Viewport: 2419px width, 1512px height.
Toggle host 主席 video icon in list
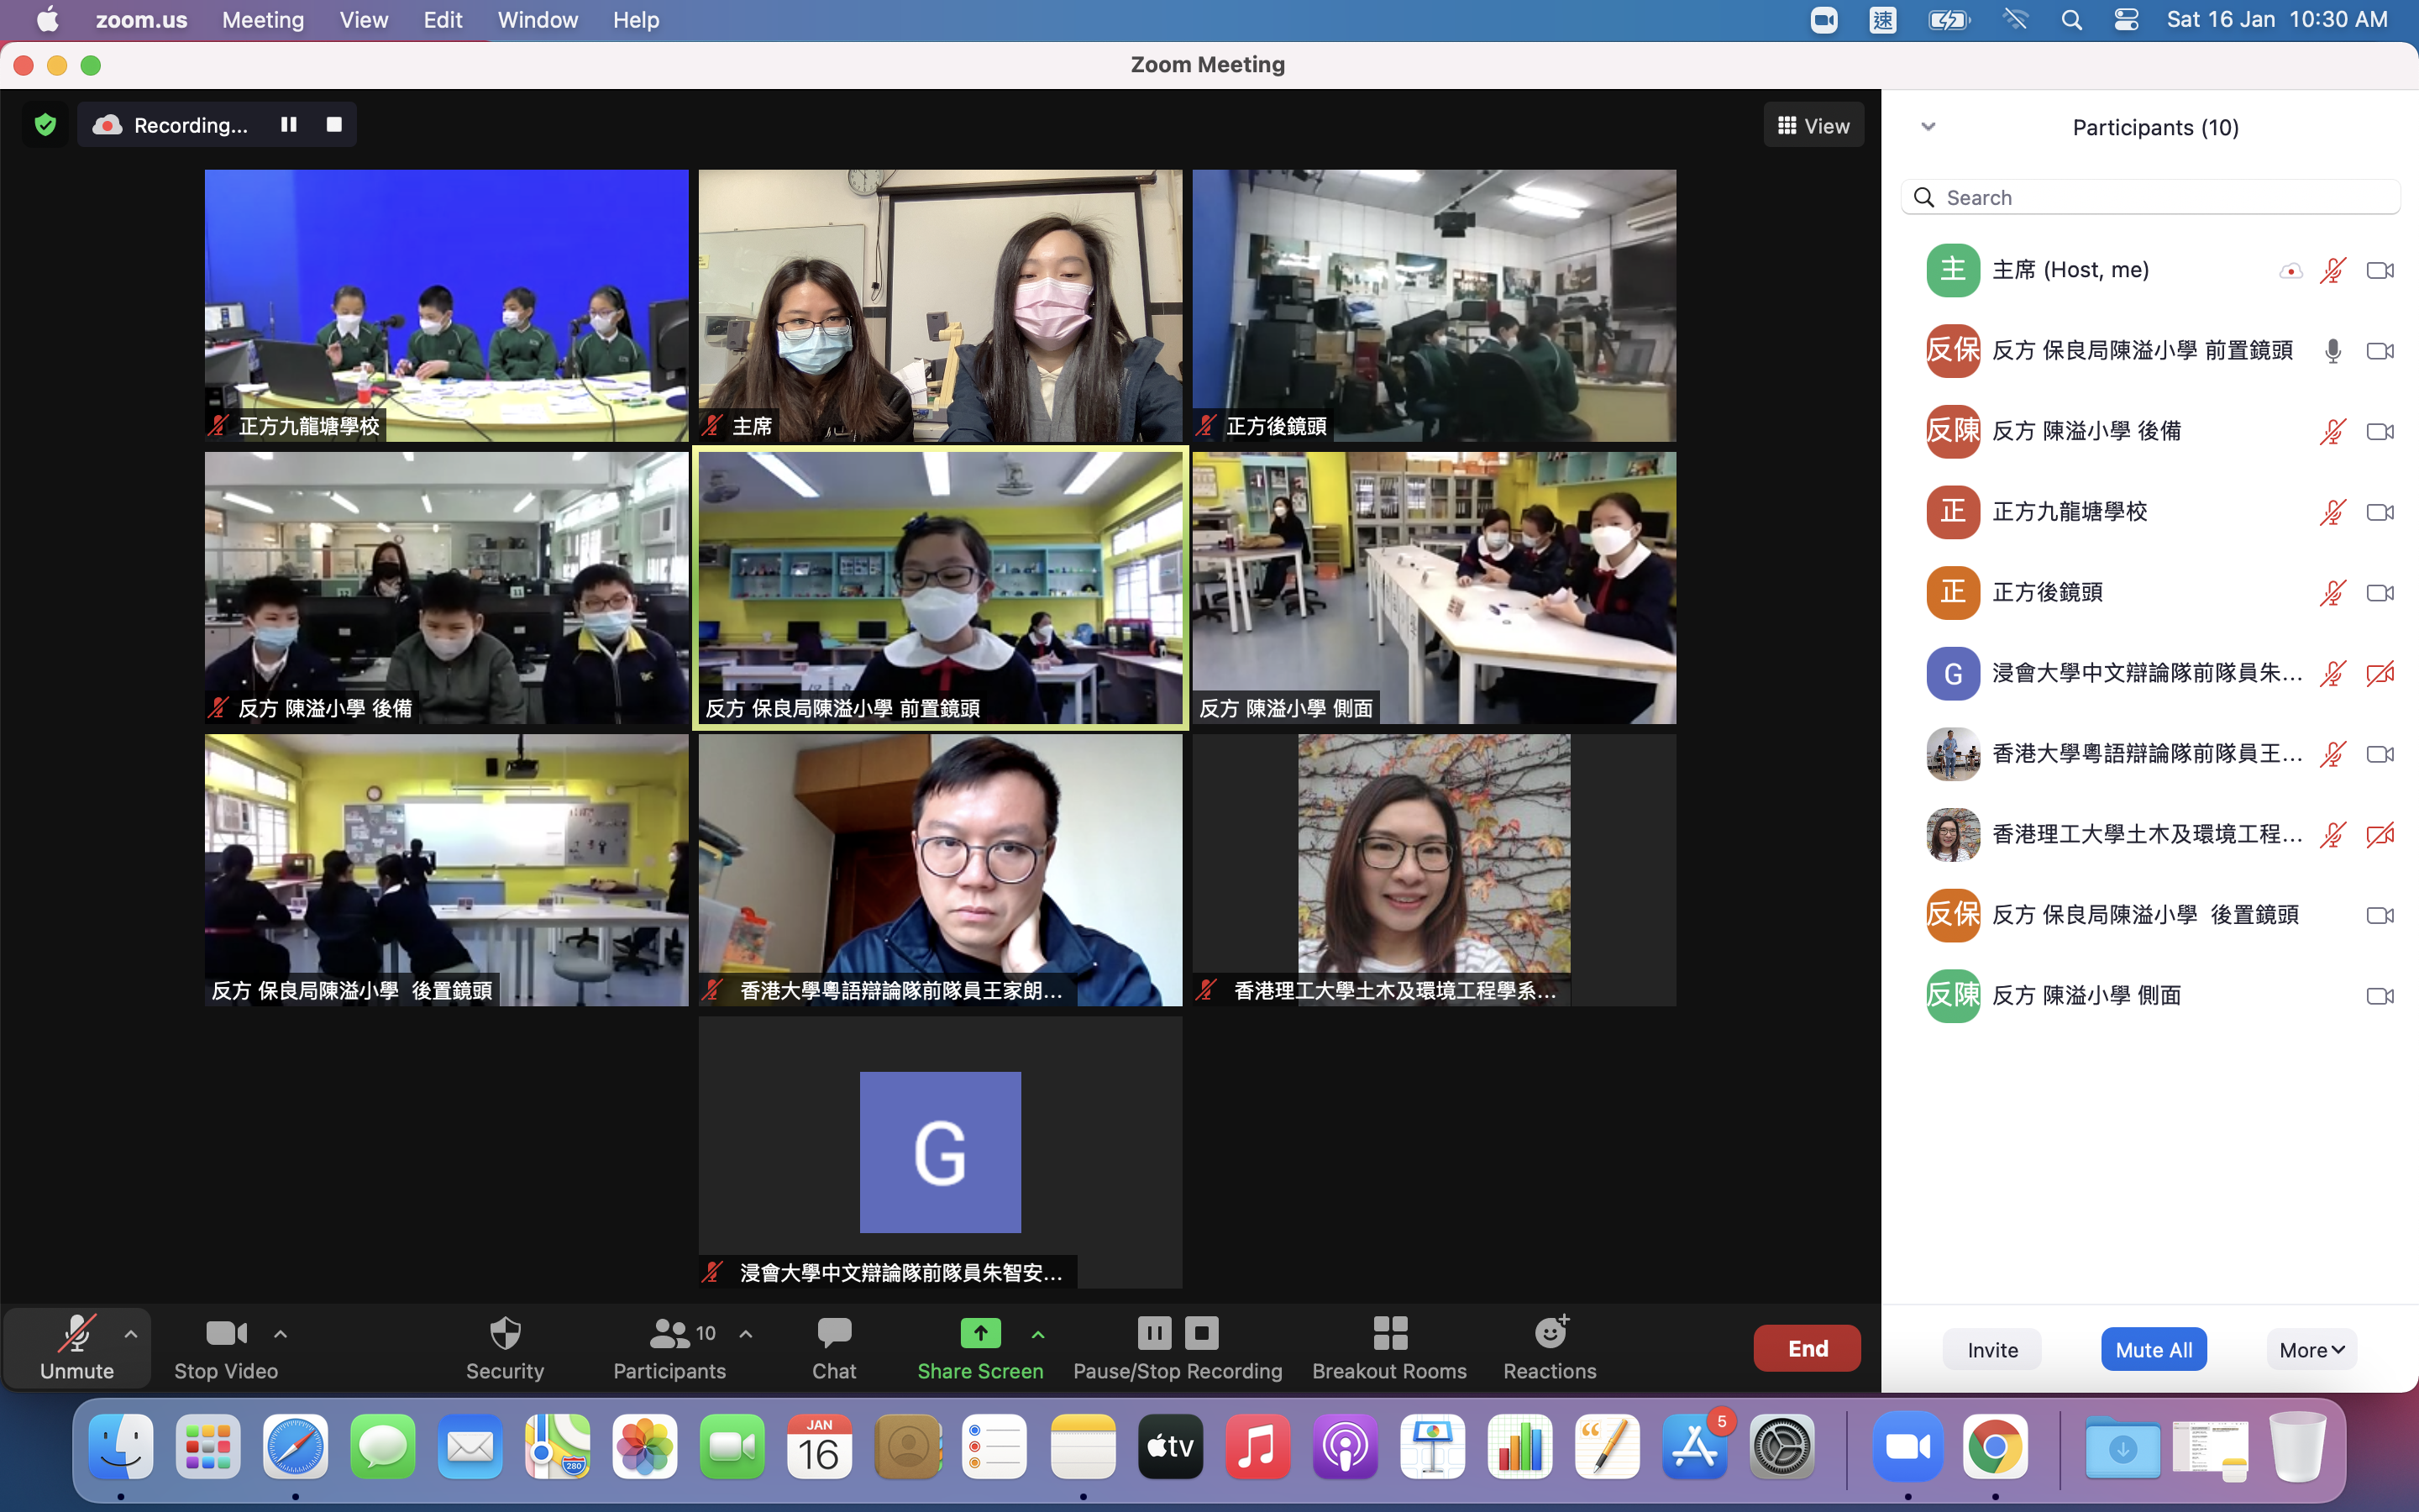(x=2380, y=270)
